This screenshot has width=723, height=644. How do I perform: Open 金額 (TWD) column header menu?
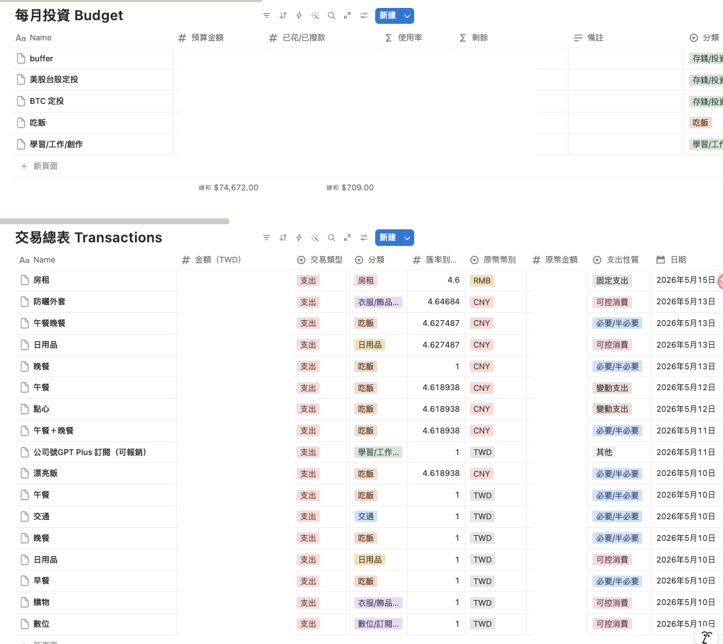(211, 260)
